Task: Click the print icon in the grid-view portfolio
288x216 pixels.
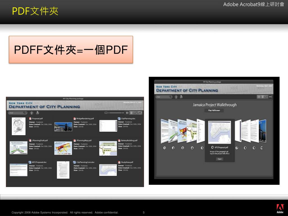Action: (x=31, y=113)
